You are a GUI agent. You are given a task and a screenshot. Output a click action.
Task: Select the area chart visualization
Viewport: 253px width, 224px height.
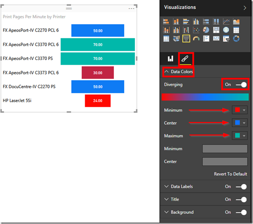pyautogui.click(x=236, y=21)
